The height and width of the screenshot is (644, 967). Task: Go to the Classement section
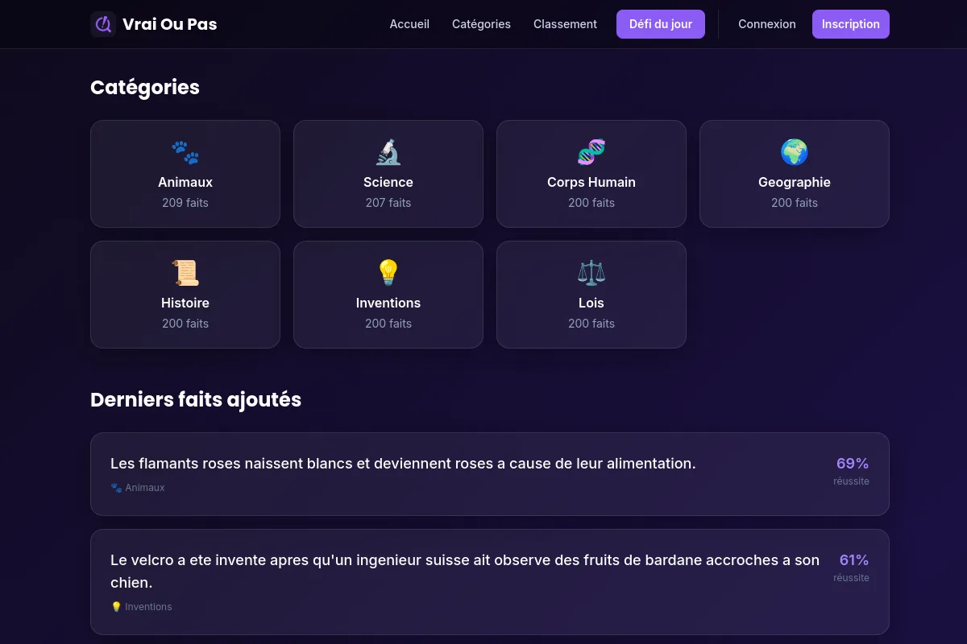pos(565,24)
